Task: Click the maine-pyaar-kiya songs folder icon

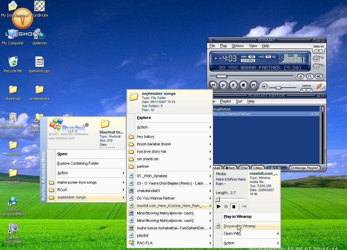Action: (52, 183)
